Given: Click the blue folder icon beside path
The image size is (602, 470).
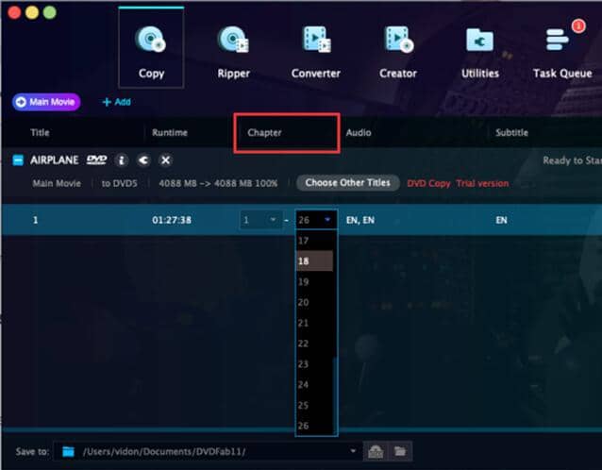Looking at the screenshot, I should click(68, 451).
